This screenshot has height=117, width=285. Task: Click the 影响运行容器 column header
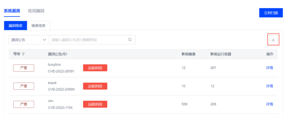coord(221,54)
